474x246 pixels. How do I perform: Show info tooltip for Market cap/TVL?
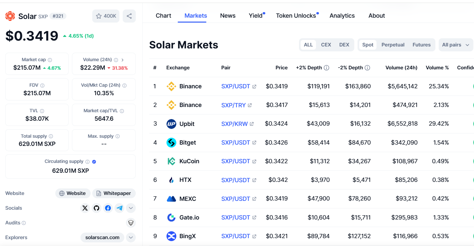tap(122, 111)
